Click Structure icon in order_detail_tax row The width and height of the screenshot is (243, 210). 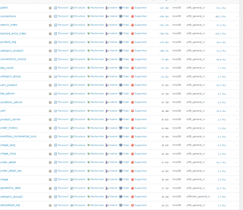coord(72,171)
